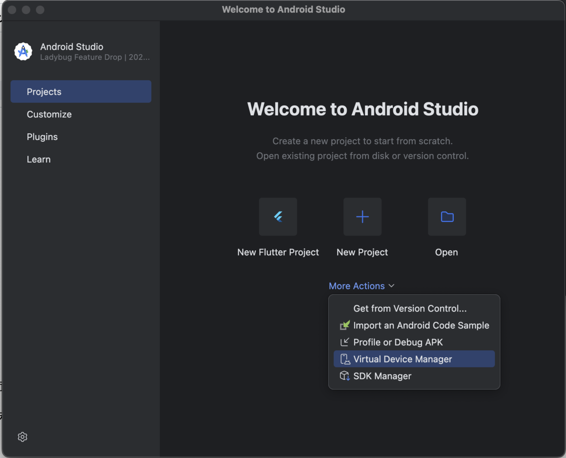Open settings via the gear icon
566x458 pixels.
22,437
